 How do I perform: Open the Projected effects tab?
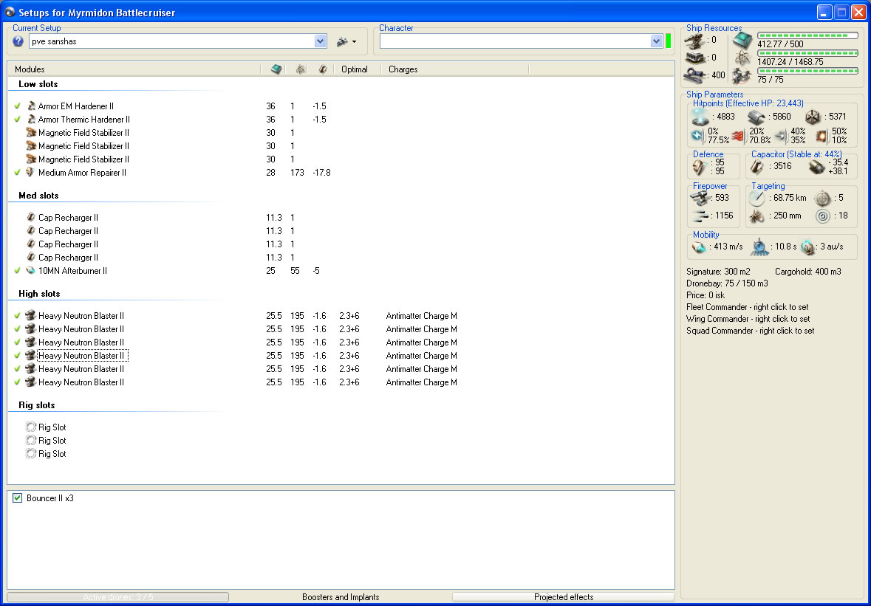pyautogui.click(x=564, y=597)
